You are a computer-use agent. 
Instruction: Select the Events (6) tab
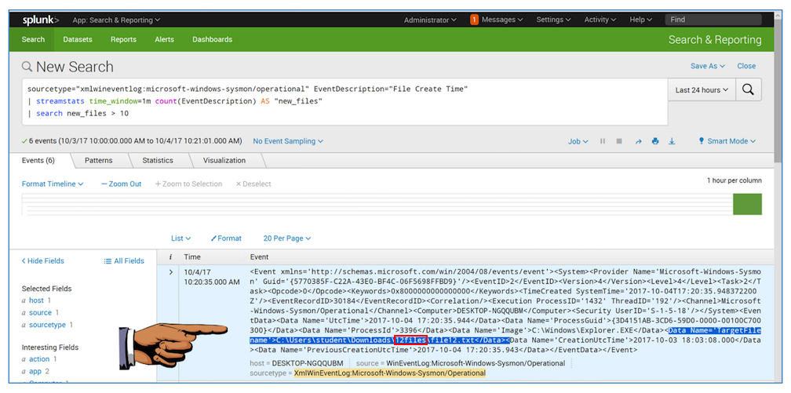[38, 161]
